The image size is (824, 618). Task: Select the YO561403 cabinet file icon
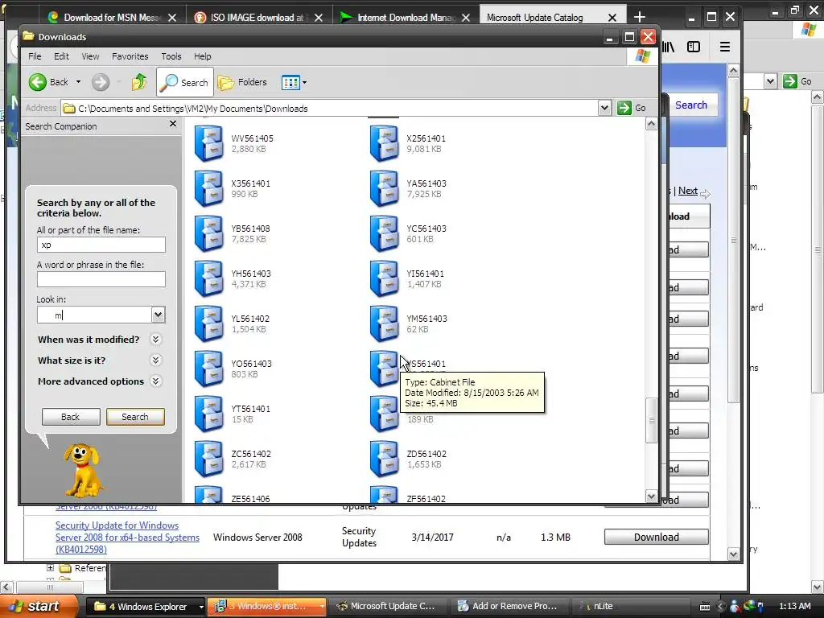click(208, 369)
